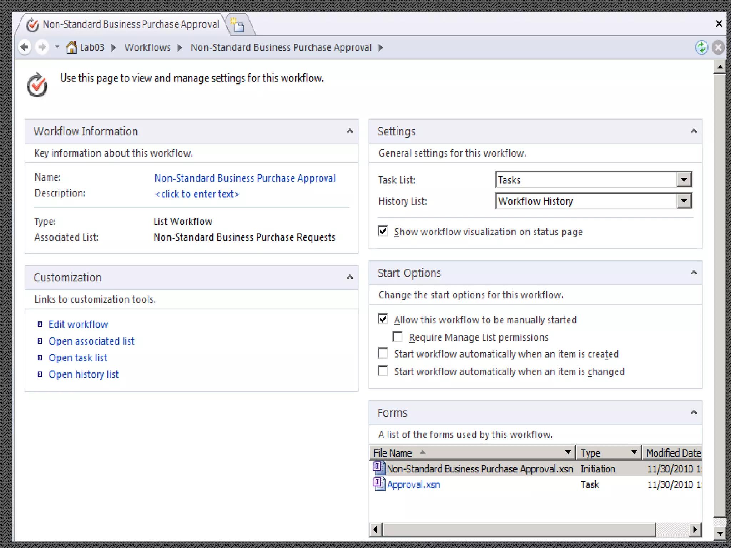731x548 pixels.
Task: Uncheck Show workflow visualization on status page
Action: point(383,231)
